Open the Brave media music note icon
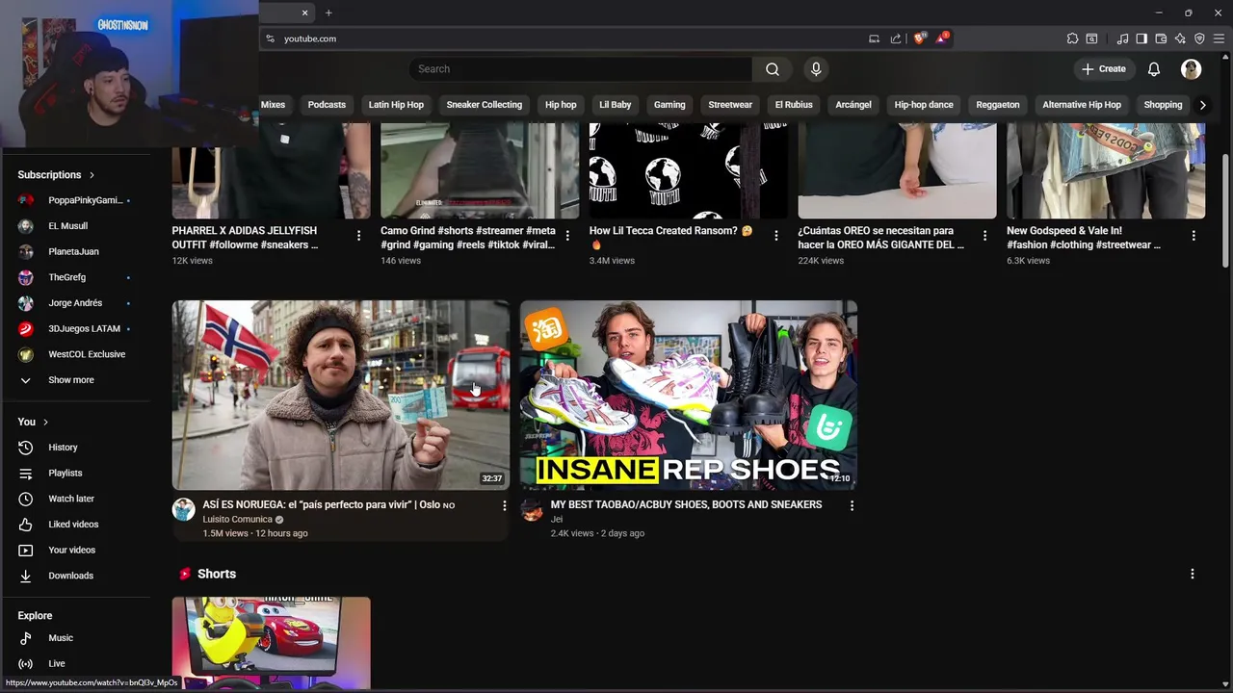The image size is (1233, 693). [x=1122, y=38]
